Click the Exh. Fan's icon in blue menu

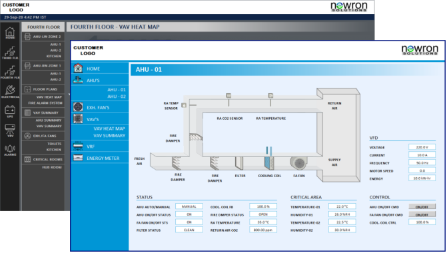point(78,107)
